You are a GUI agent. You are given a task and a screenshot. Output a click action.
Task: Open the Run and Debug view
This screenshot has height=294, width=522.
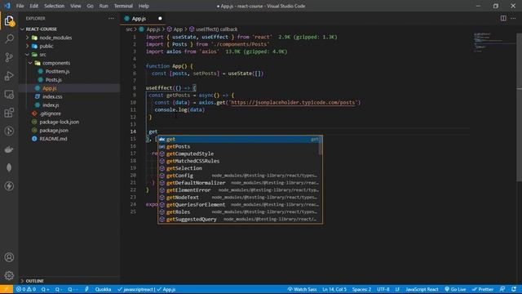9,76
